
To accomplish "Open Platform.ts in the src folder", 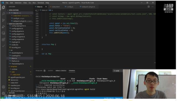I will point(15,61).
